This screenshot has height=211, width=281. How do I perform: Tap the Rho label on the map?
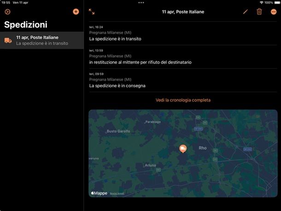pyautogui.click(x=203, y=148)
